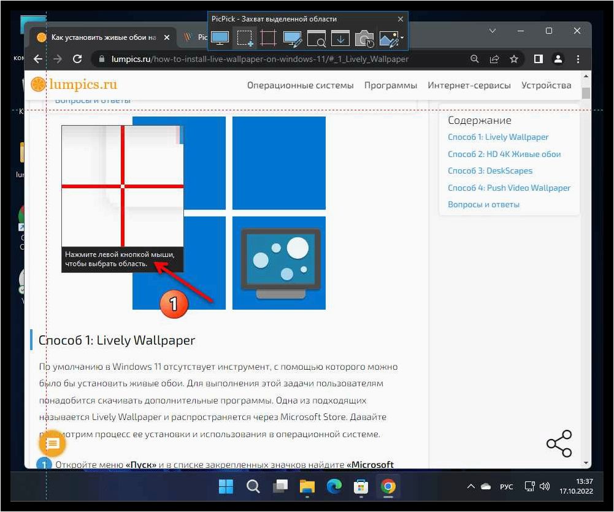Open Chrome side panel icon
614x512 pixels.
pos(539,59)
